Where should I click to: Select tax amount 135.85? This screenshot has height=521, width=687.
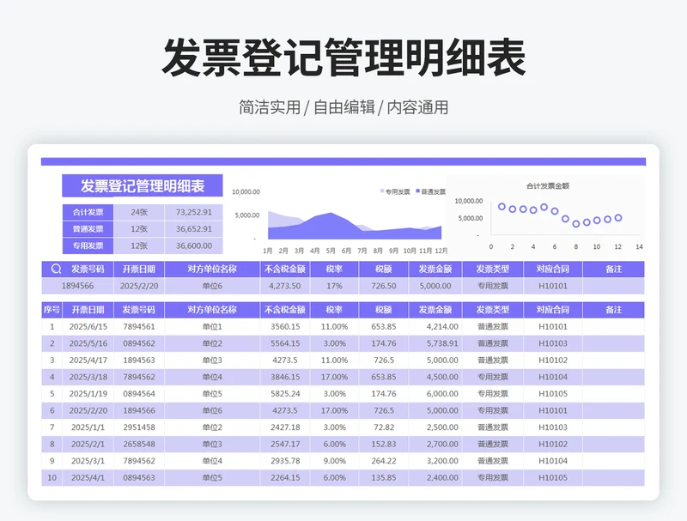[383, 478]
